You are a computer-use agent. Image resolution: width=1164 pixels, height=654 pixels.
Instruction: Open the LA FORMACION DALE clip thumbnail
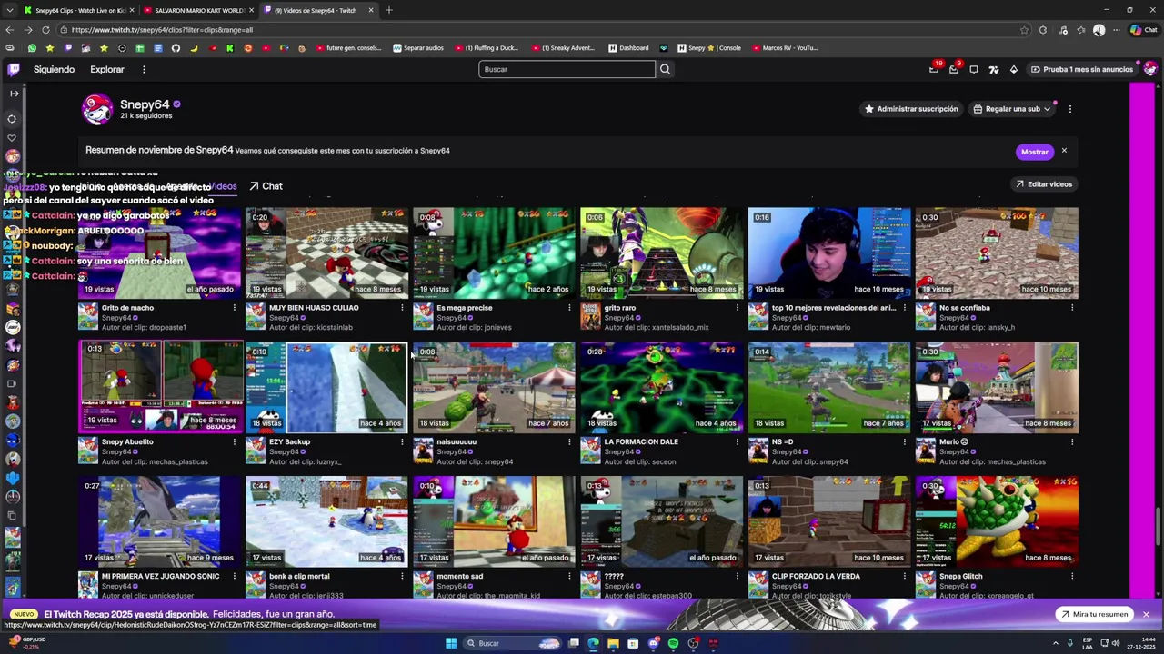pyautogui.click(x=662, y=387)
